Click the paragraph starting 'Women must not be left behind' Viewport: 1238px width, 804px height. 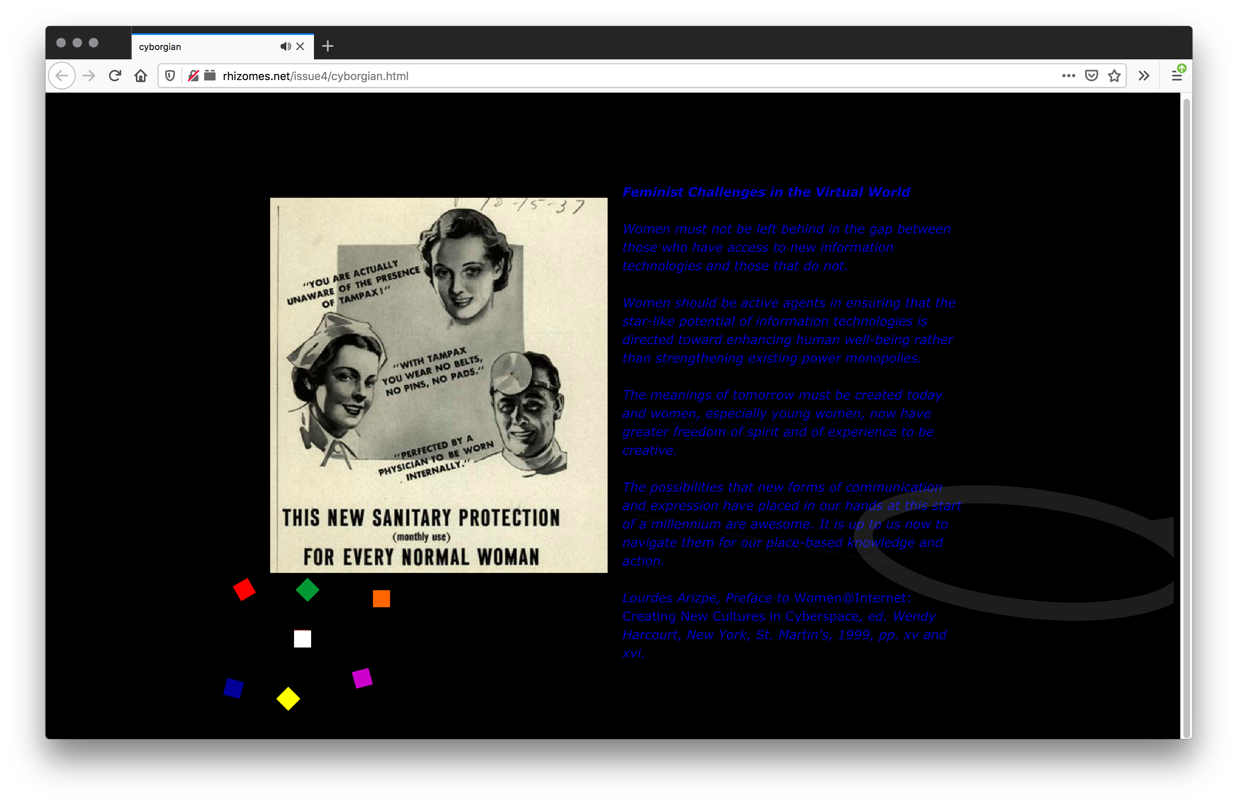(x=787, y=248)
